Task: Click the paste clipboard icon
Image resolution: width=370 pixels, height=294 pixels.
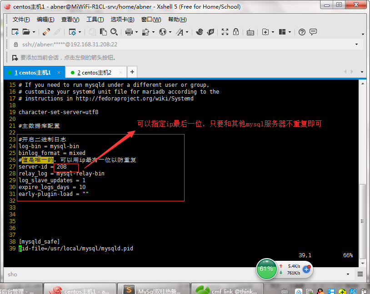Action: coord(103,32)
